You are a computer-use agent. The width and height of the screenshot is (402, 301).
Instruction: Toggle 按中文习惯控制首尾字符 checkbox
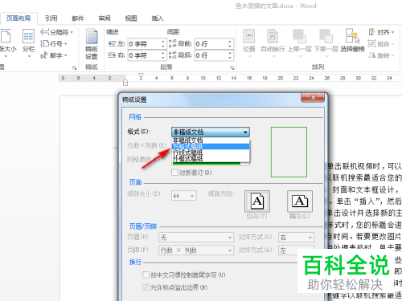pyautogui.click(x=146, y=275)
